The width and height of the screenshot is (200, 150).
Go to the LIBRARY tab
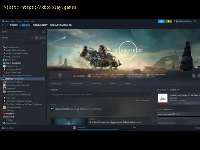(25, 25)
